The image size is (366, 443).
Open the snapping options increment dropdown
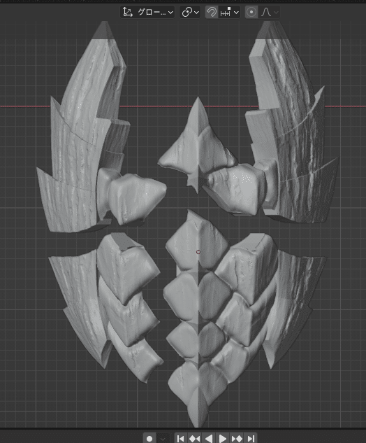[229, 12]
